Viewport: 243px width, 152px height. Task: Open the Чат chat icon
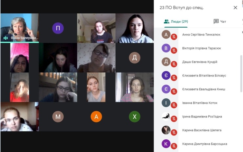216,21
